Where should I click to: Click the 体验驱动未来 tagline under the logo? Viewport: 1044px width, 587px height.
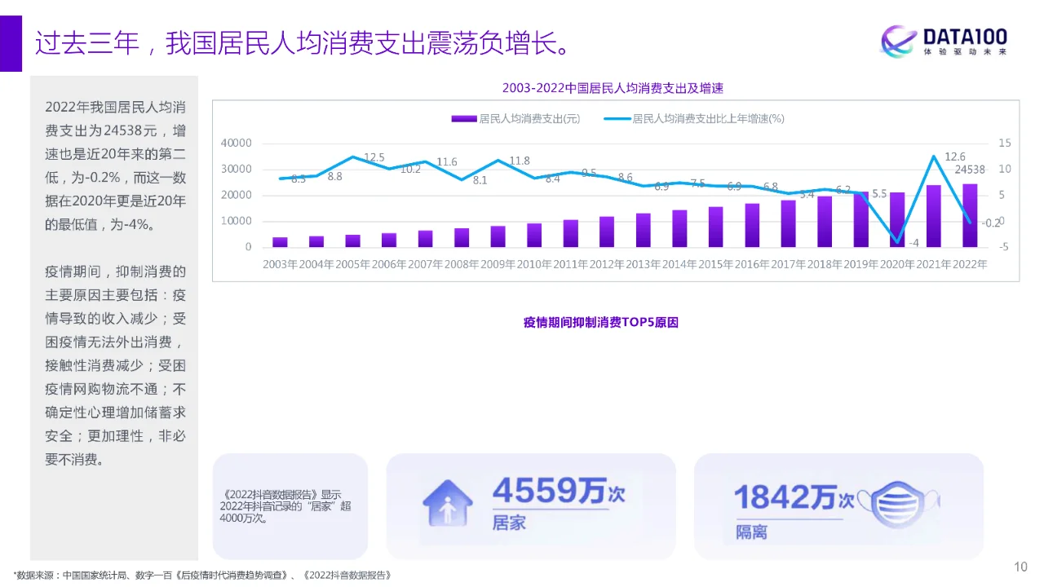[x=966, y=51]
